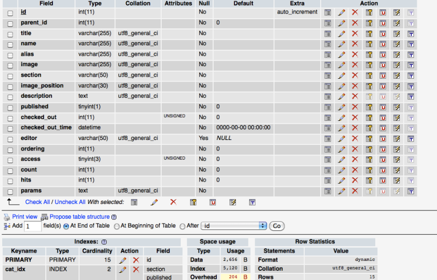Image resolution: width=437 pixels, height=280 pixels.
Task: Click the primary key icon for name field
Action: click(369, 44)
